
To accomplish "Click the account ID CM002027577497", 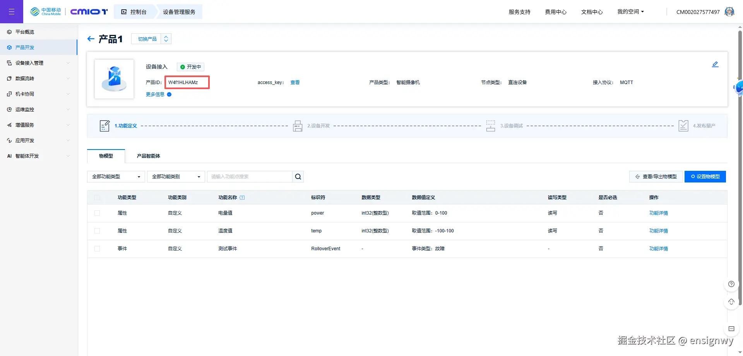I will click(698, 12).
